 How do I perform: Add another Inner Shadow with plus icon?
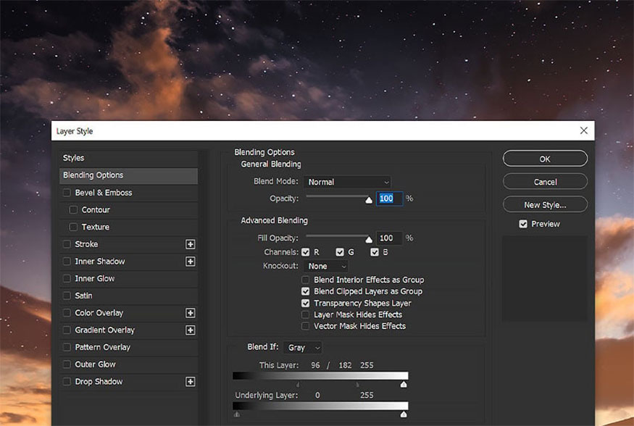coord(190,262)
